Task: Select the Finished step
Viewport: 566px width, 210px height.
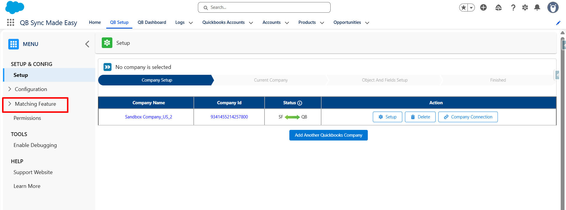Action: (498, 80)
